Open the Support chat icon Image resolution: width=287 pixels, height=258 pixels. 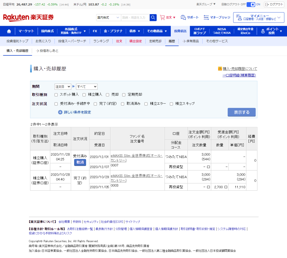coord(183,17)
